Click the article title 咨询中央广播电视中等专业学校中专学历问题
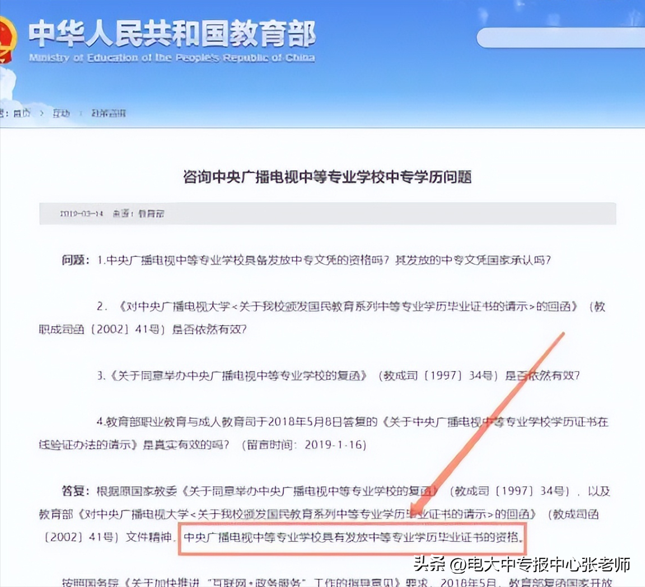The image size is (645, 587). (x=328, y=177)
